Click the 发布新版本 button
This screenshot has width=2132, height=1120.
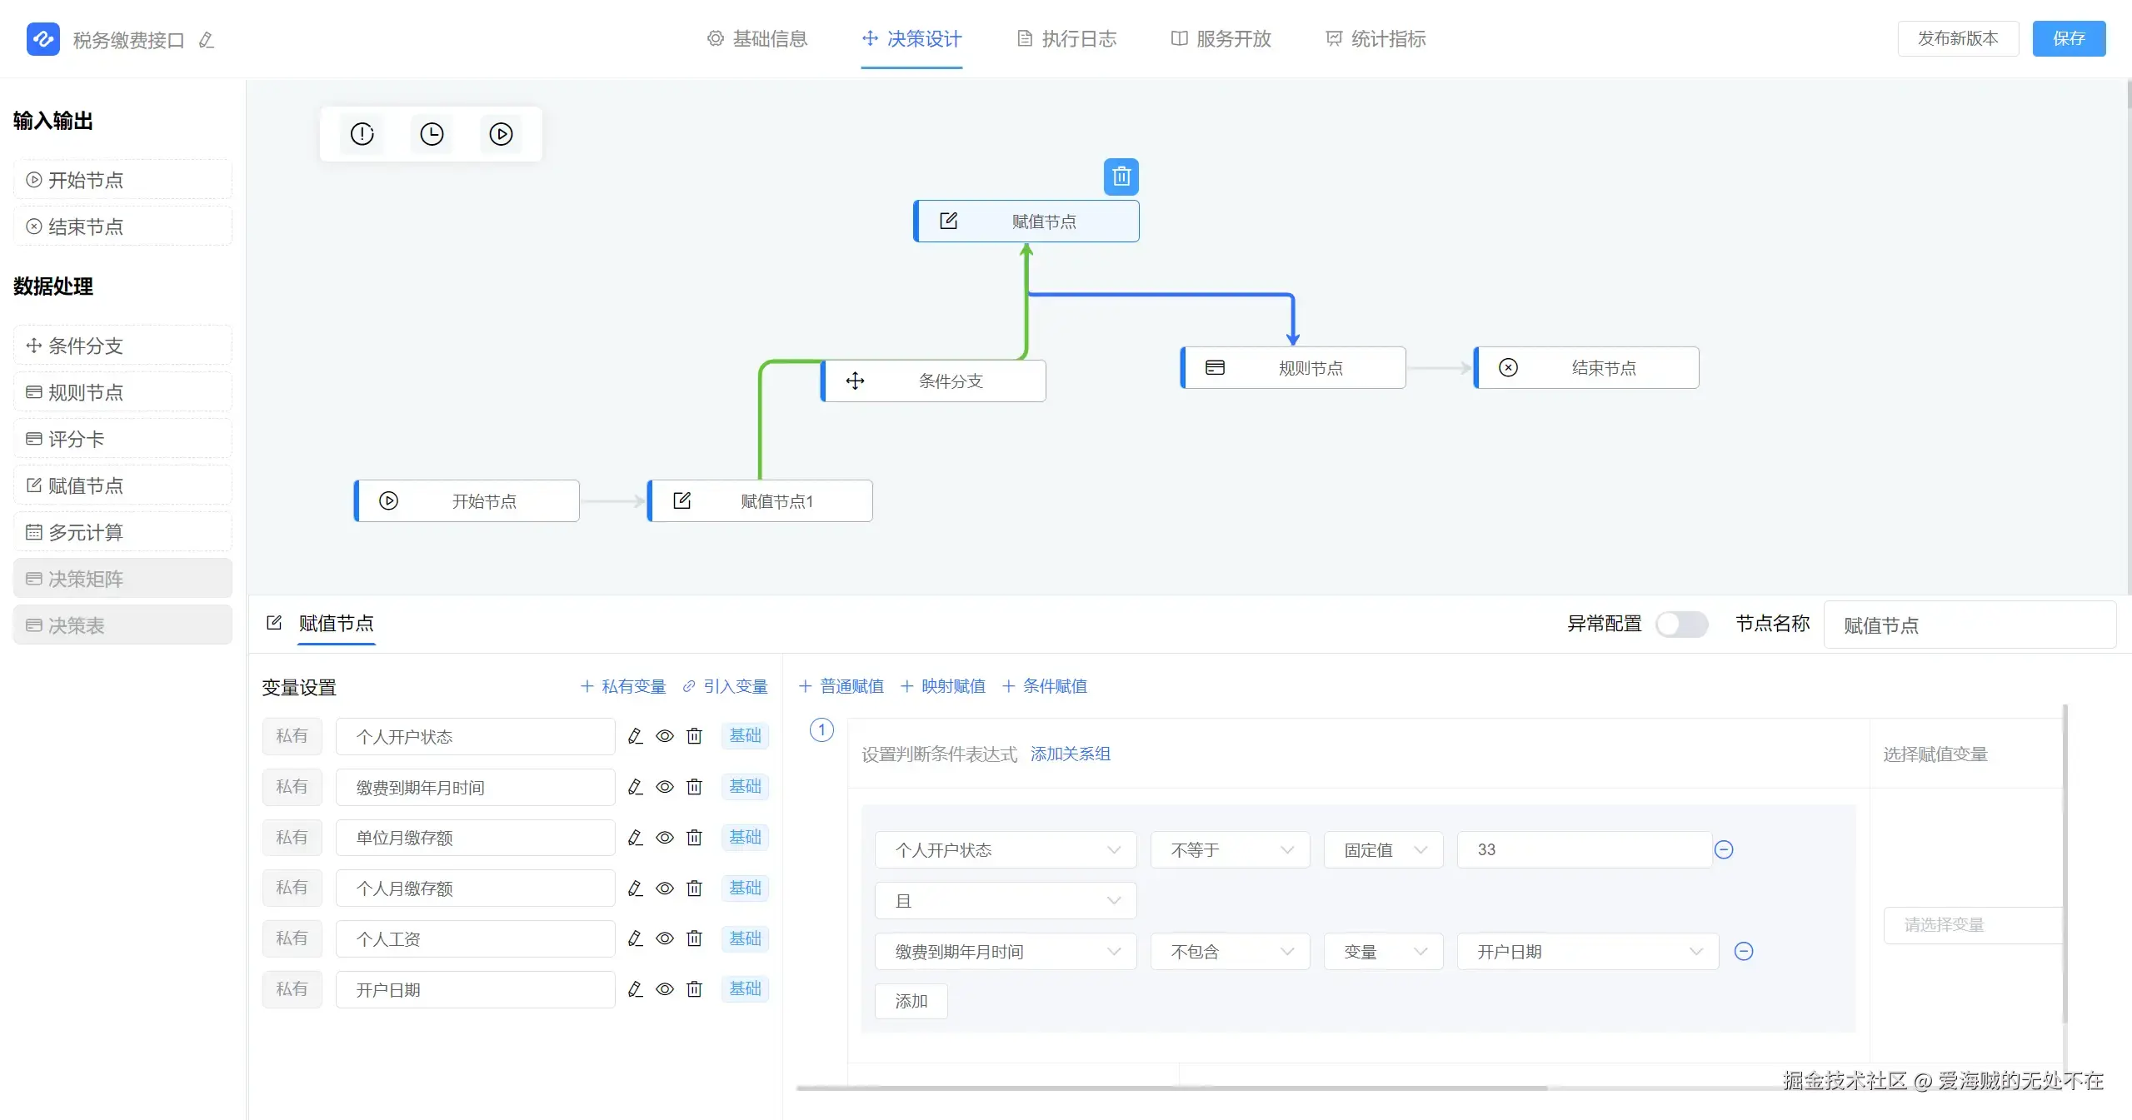1957,39
